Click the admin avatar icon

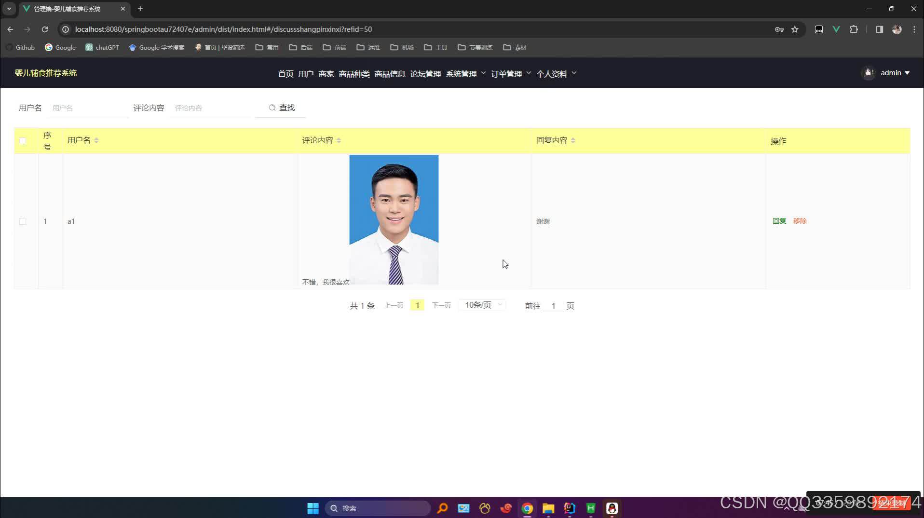[869, 73]
